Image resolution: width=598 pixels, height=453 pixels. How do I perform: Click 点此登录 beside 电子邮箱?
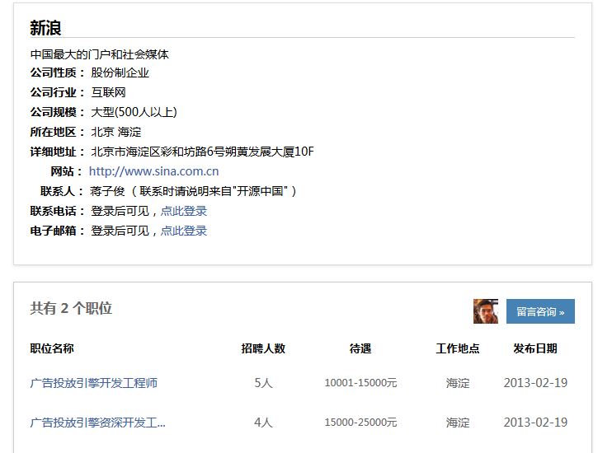pyautogui.click(x=183, y=231)
